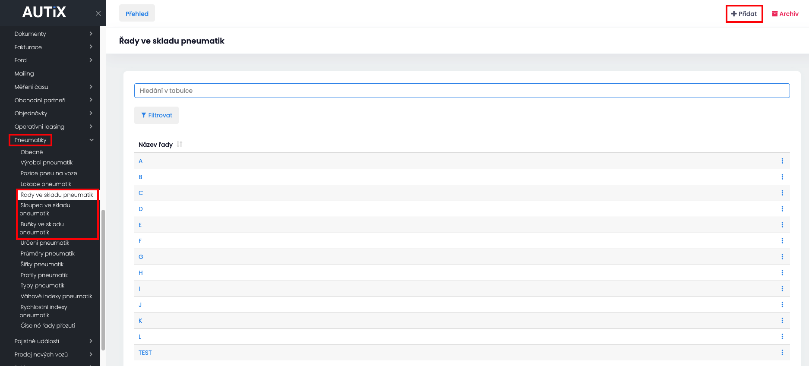This screenshot has width=809, height=366.
Task: Click the Archív button with box icon
Action: pyautogui.click(x=785, y=14)
